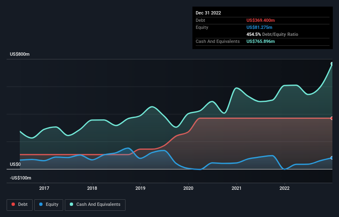The width and height of the screenshot is (339, 217).
Task: Toggle Cash And Equivalents legend button
Action: (x=95, y=205)
